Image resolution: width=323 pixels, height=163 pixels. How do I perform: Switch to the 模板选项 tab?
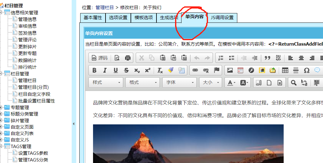pyautogui.click(x=144, y=18)
